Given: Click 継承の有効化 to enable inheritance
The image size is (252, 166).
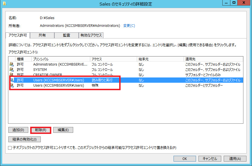Looking at the screenshot, I should point(24,139).
